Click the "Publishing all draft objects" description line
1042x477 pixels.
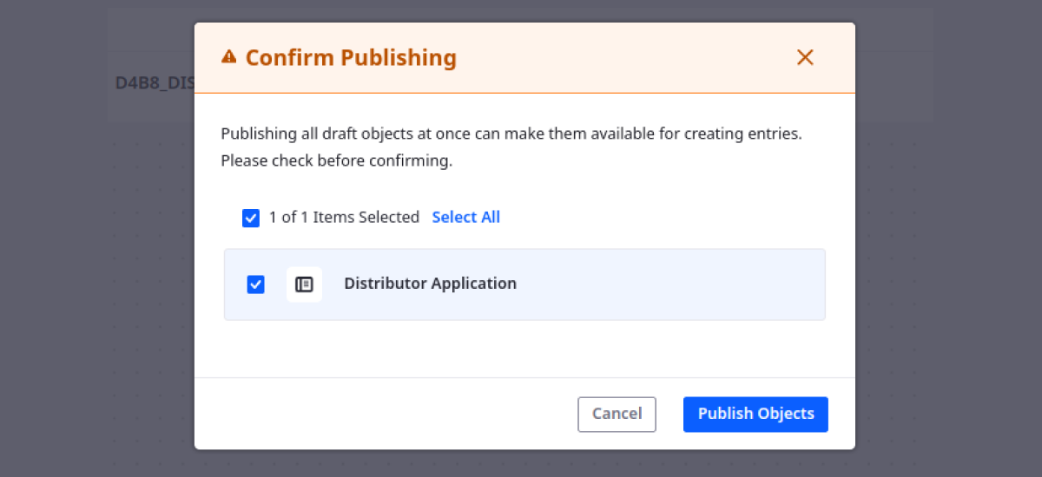[x=511, y=134]
